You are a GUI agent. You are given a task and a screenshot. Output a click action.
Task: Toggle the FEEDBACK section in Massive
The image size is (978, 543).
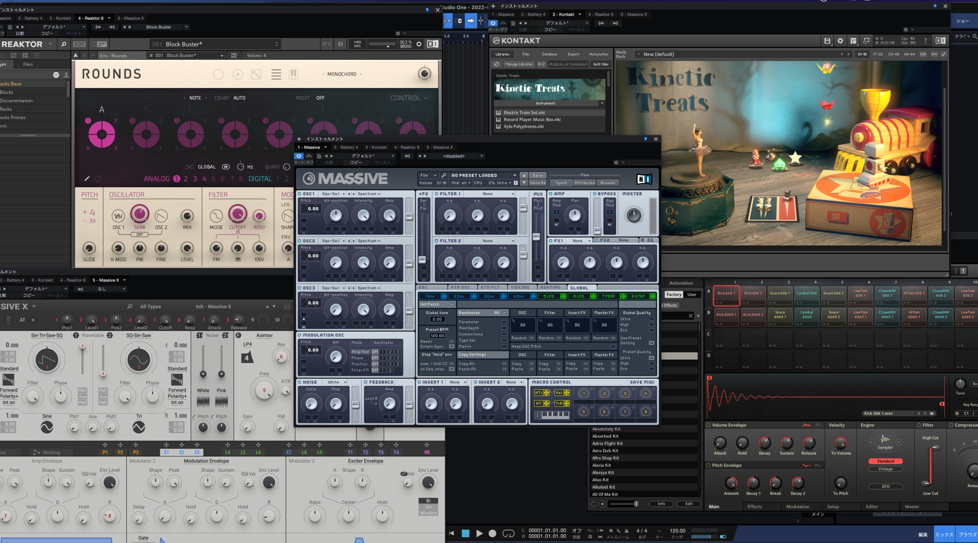(x=366, y=382)
